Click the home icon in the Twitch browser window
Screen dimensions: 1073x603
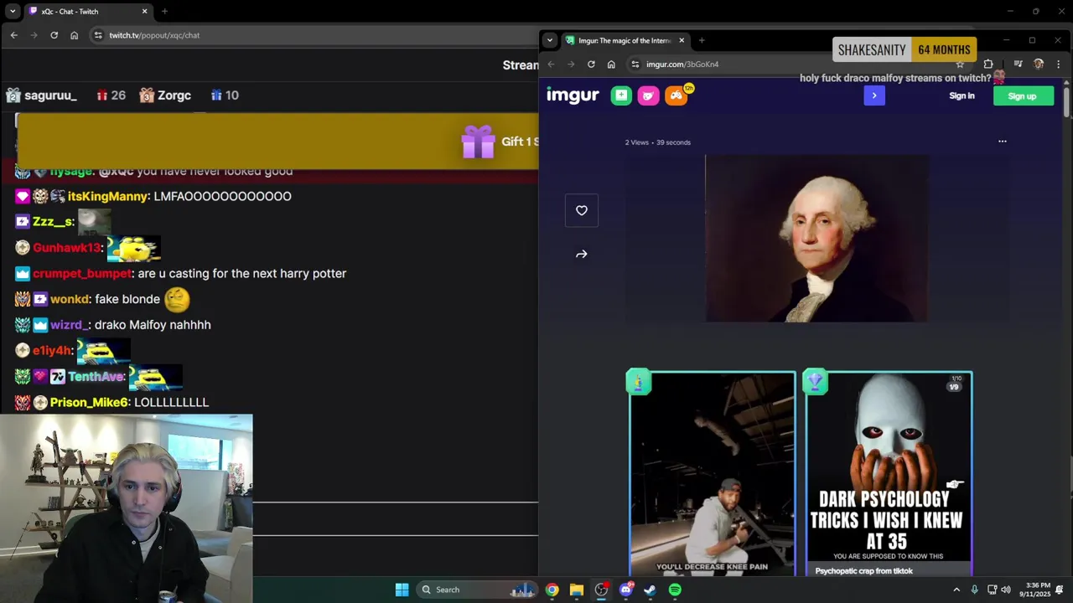[74, 35]
